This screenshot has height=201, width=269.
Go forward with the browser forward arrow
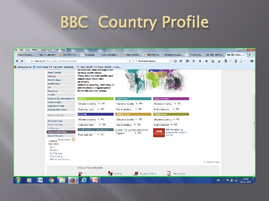pyautogui.click(x=22, y=61)
